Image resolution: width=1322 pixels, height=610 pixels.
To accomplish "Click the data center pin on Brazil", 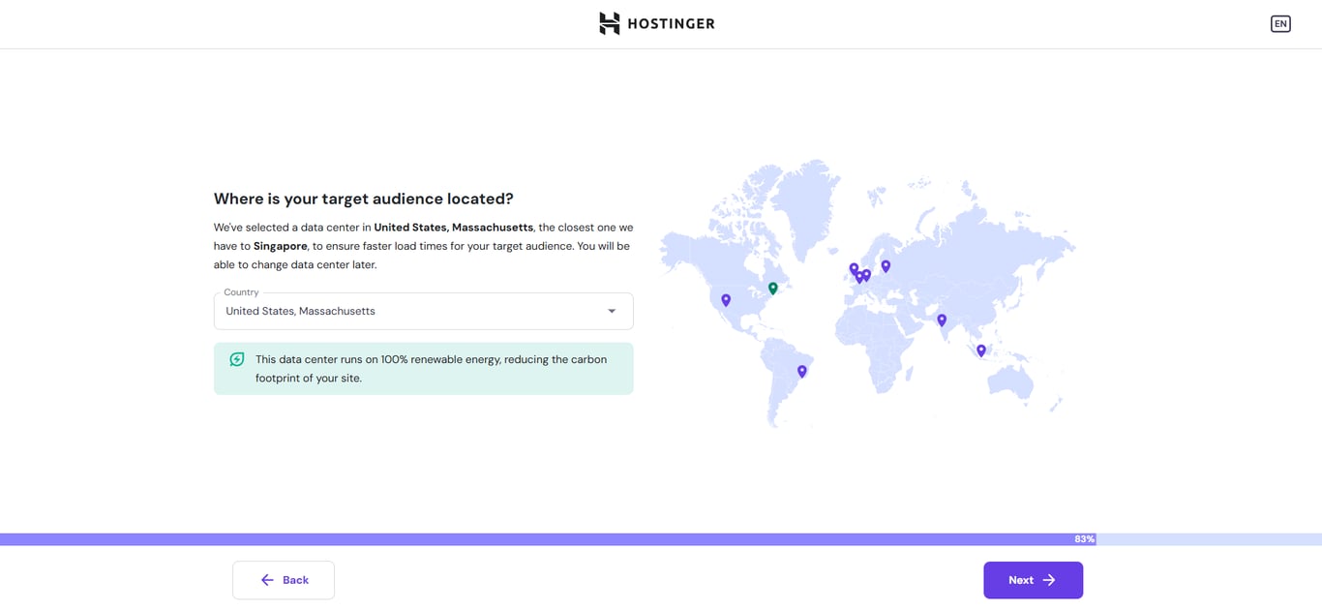I will tap(801, 371).
